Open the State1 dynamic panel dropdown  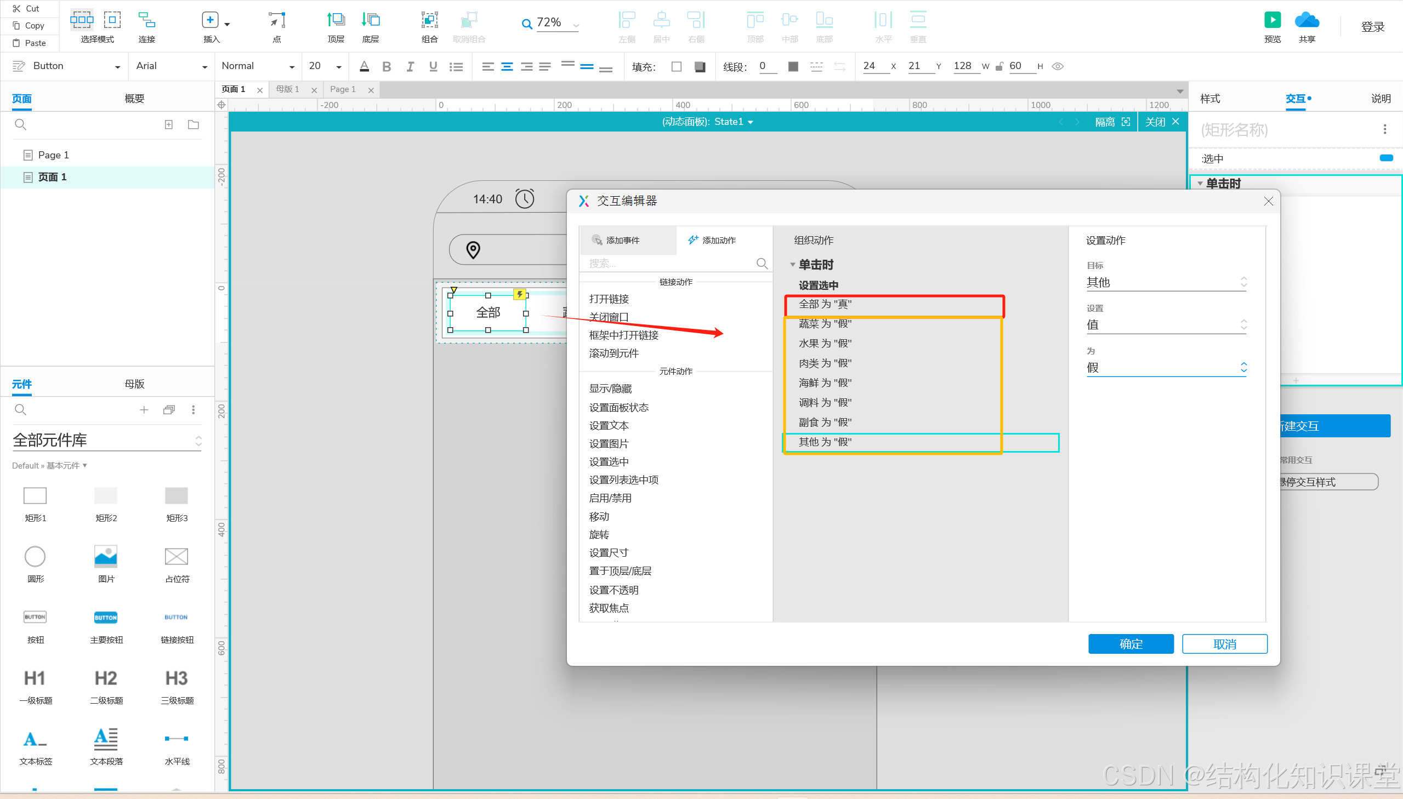(750, 122)
